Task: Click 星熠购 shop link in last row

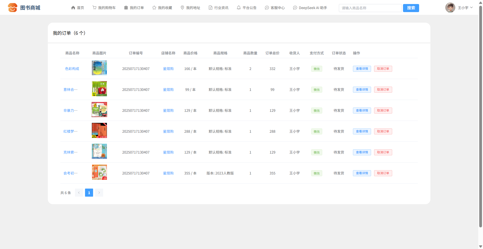Action: pyautogui.click(x=168, y=173)
